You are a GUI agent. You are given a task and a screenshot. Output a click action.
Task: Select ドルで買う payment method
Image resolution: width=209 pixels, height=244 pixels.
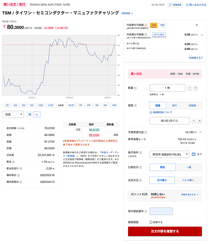188,180
